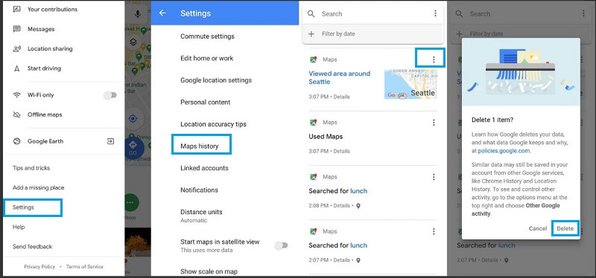Confirm Delete in the dialog
The height and width of the screenshot is (278, 596).
(x=565, y=229)
